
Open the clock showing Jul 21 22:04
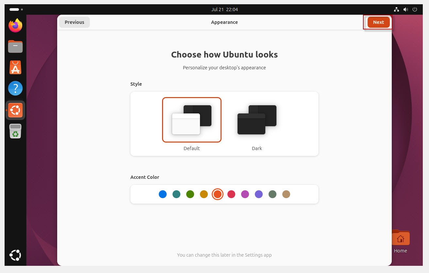(224, 9)
